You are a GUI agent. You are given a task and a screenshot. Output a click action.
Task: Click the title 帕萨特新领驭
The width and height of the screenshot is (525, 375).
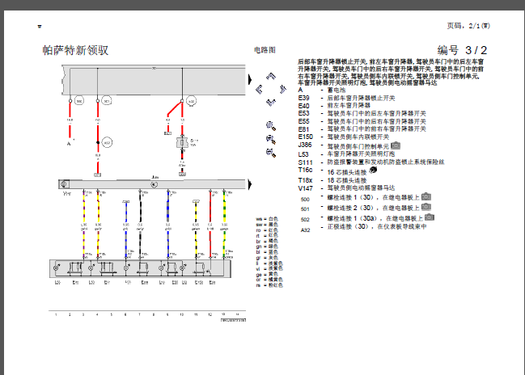click(76, 50)
